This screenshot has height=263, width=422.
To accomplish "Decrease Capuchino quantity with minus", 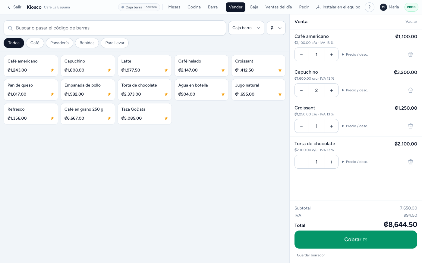I will pyautogui.click(x=301, y=90).
